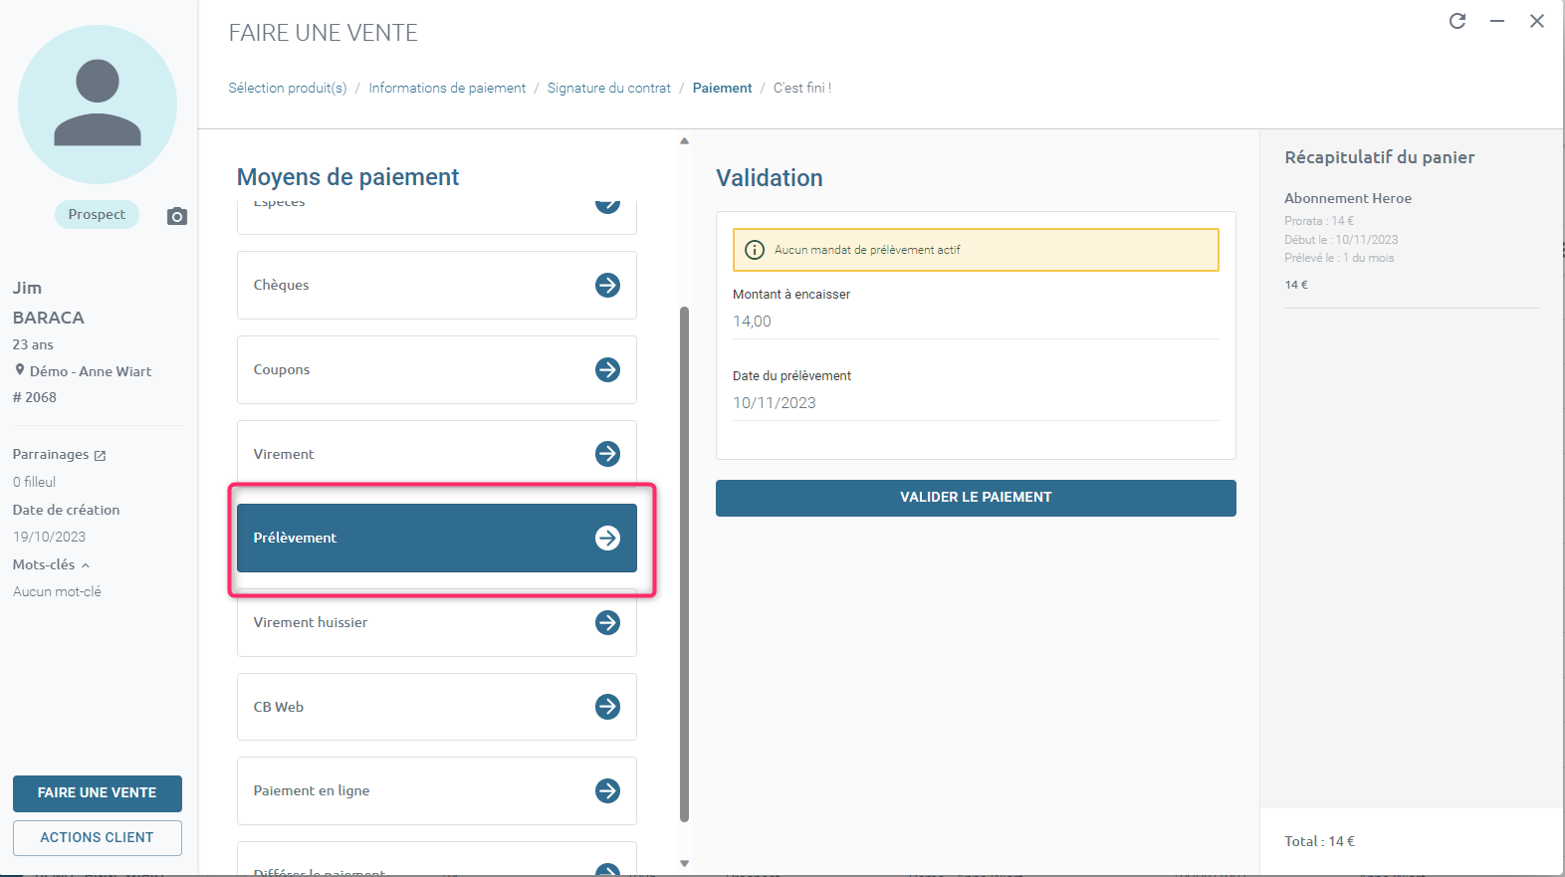1565x877 pixels.
Task: Click the arrow icon on Prélèvement
Action: tap(607, 538)
